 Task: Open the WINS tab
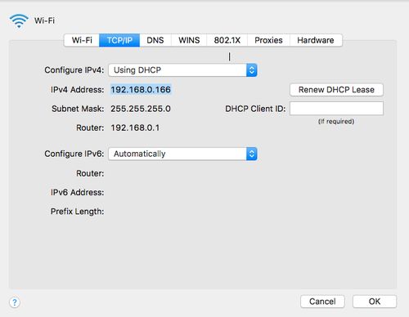(x=189, y=40)
